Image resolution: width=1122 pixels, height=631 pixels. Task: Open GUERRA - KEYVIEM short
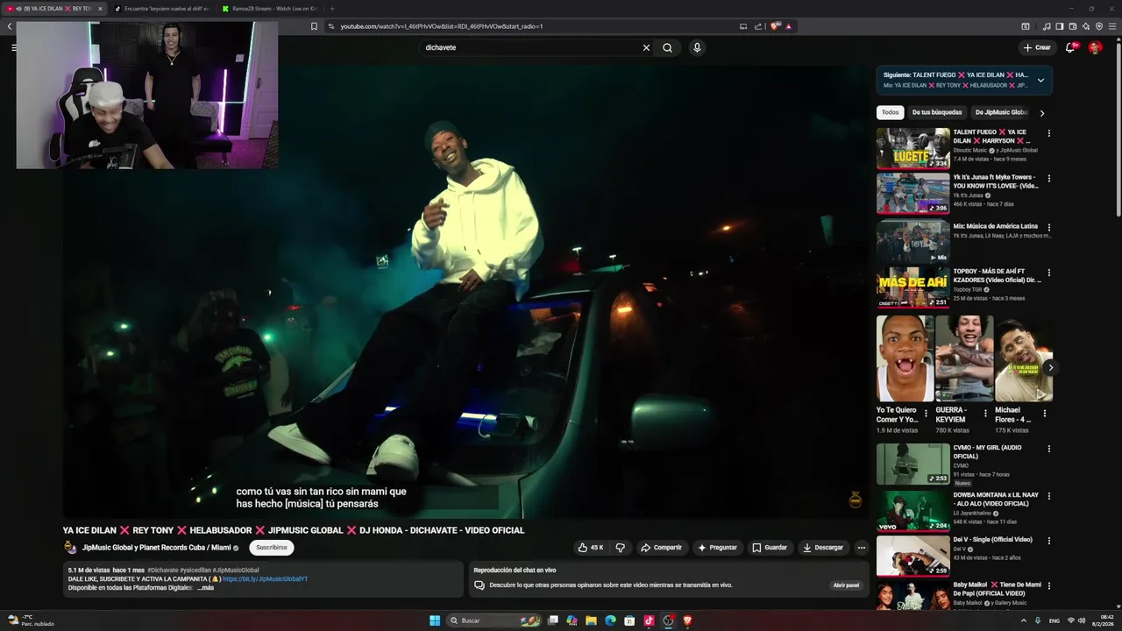(x=964, y=358)
